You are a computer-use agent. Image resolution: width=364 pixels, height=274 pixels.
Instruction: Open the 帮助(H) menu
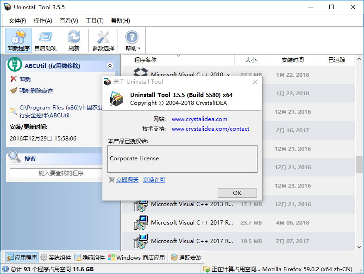120,21
